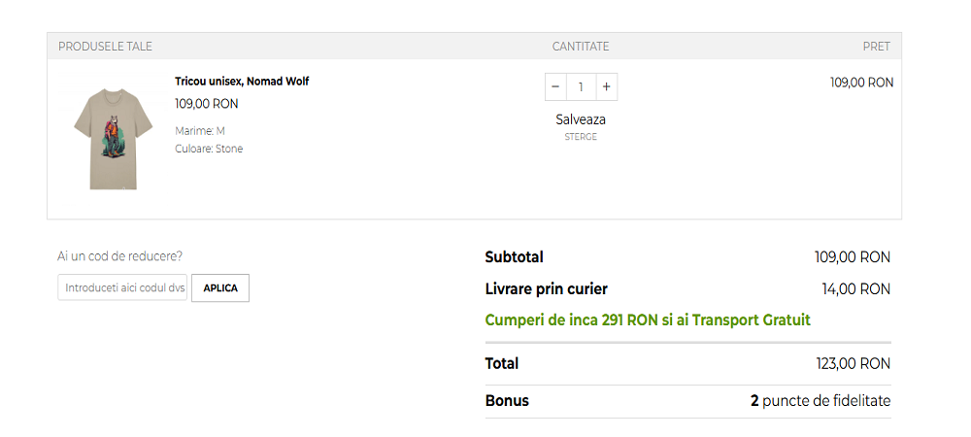Decrease quantity with the minus button
971x437 pixels.
point(555,87)
